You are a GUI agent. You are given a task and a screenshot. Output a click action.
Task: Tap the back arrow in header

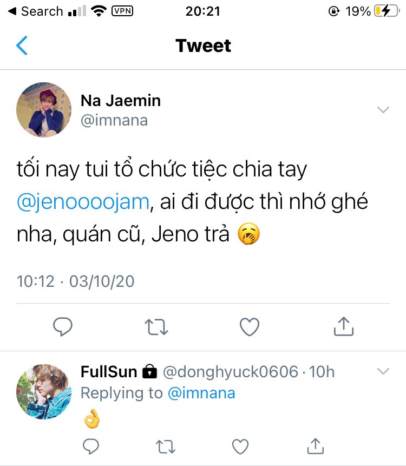point(22,46)
